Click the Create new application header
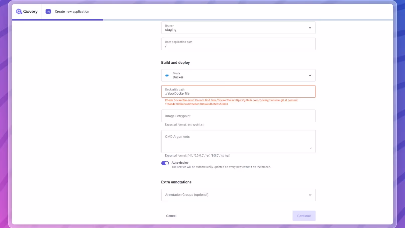 (72, 11)
